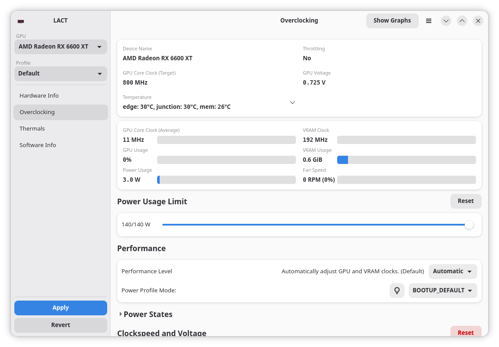Screen dimensions: 499x347
Task: Click the lightbulb power profile info icon
Action: point(397,290)
